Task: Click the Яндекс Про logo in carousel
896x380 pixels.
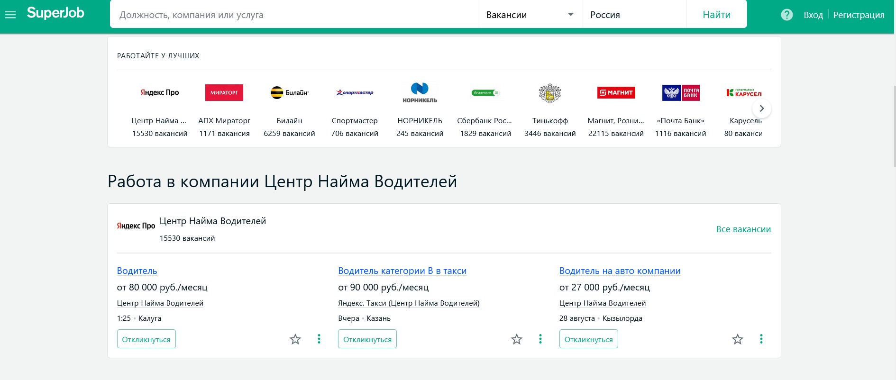Action: [160, 92]
